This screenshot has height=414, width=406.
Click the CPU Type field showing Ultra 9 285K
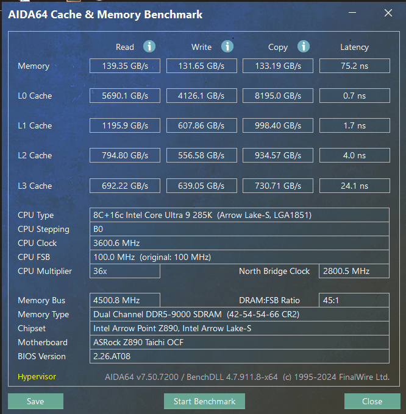pyautogui.click(x=239, y=215)
